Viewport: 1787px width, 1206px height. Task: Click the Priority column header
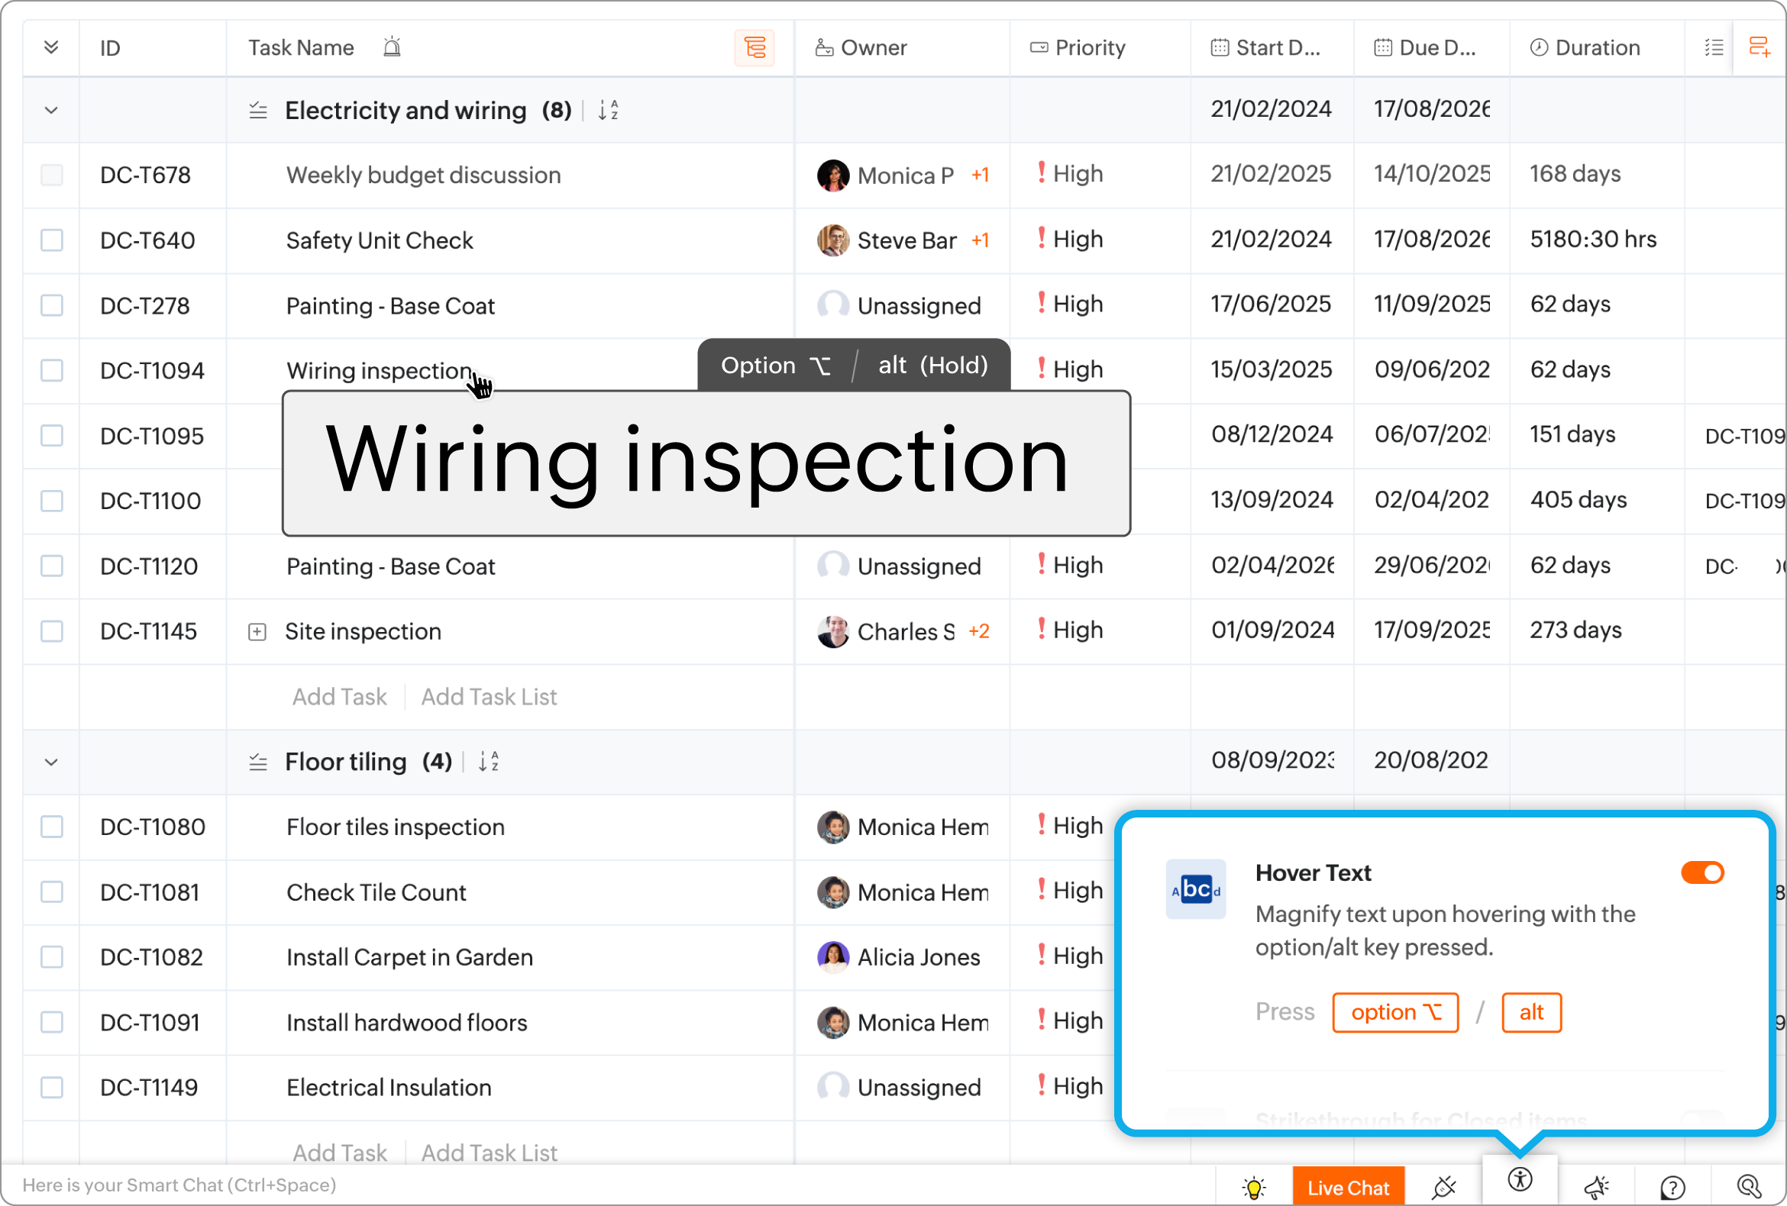tap(1089, 47)
